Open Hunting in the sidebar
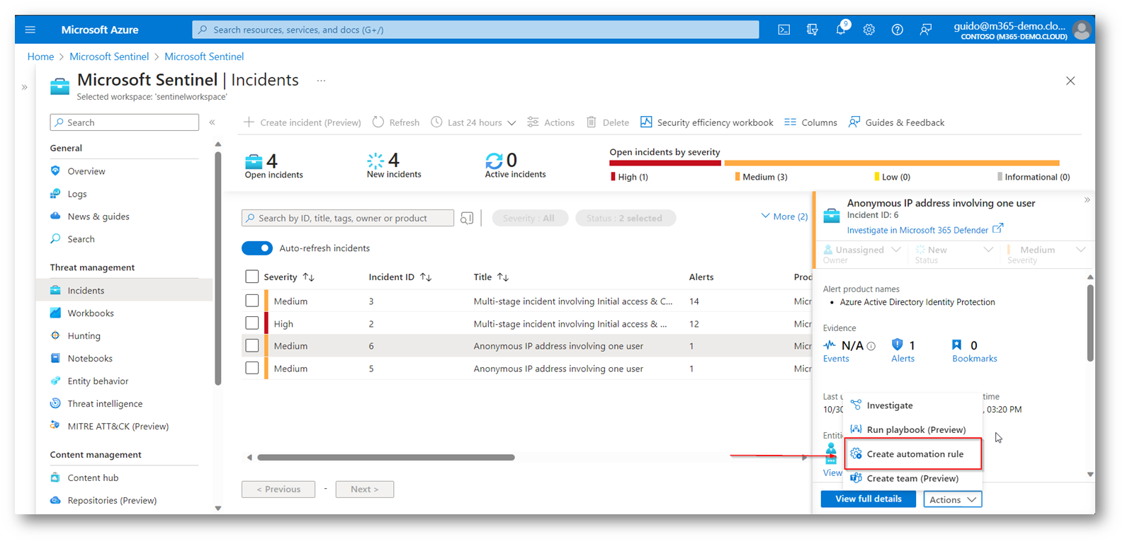Viewport: 1125px width, 544px height. (84, 336)
